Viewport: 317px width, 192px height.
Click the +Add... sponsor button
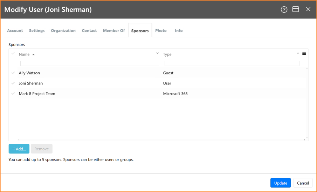19,149
